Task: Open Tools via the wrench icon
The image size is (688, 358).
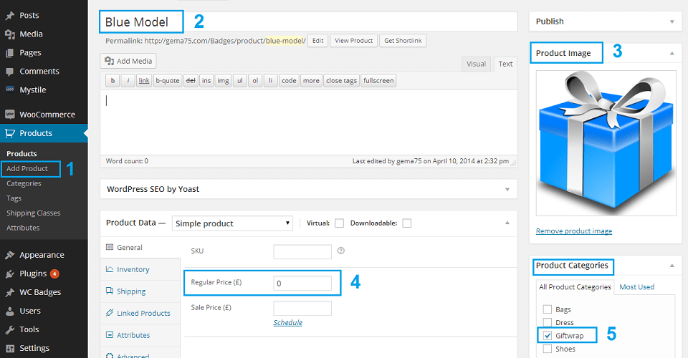Action: point(9,329)
